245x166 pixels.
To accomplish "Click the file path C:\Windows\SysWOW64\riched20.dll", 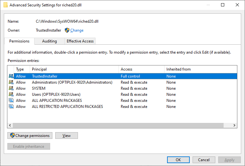I will [x=67, y=21].
